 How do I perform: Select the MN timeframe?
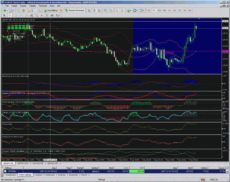(x=190, y=10)
